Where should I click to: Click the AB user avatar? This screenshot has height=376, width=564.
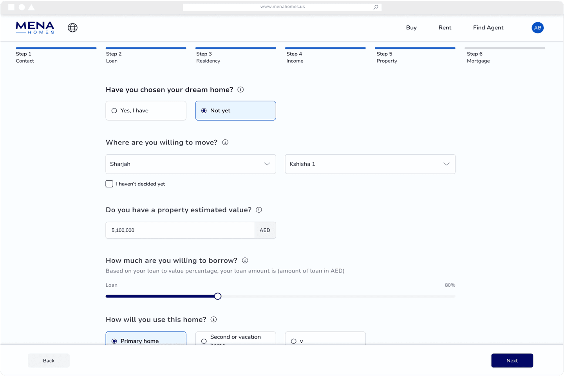pos(537,28)
